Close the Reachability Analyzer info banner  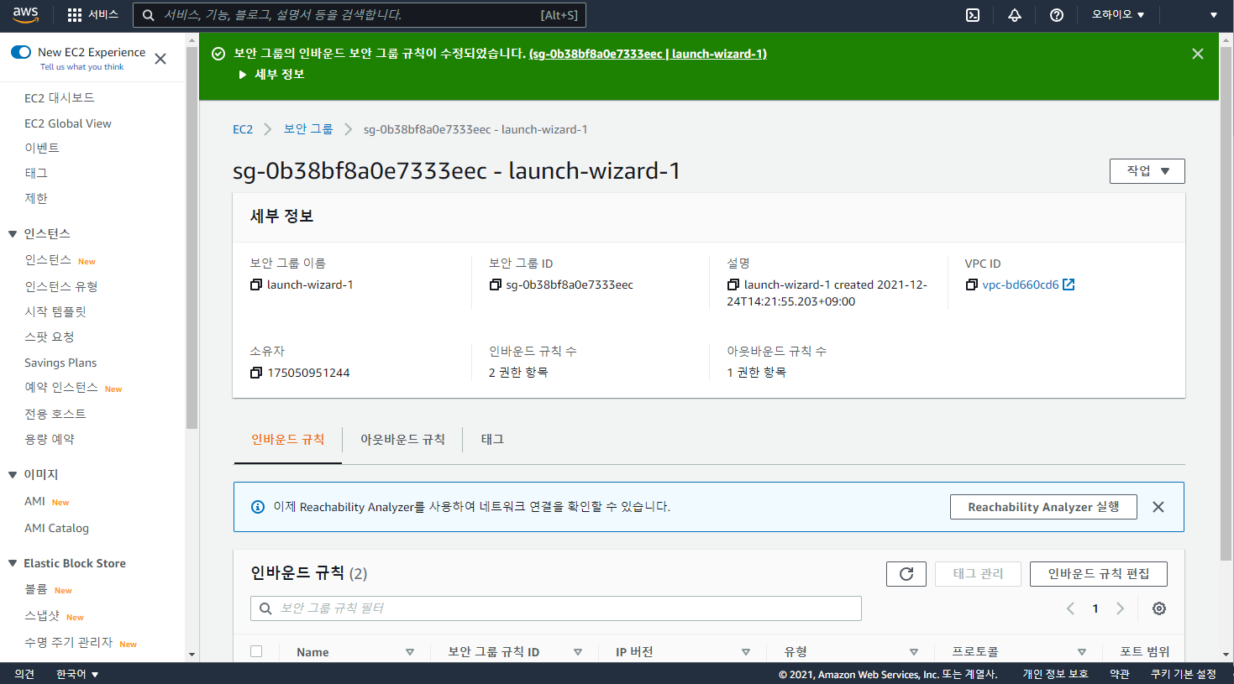1158,507
